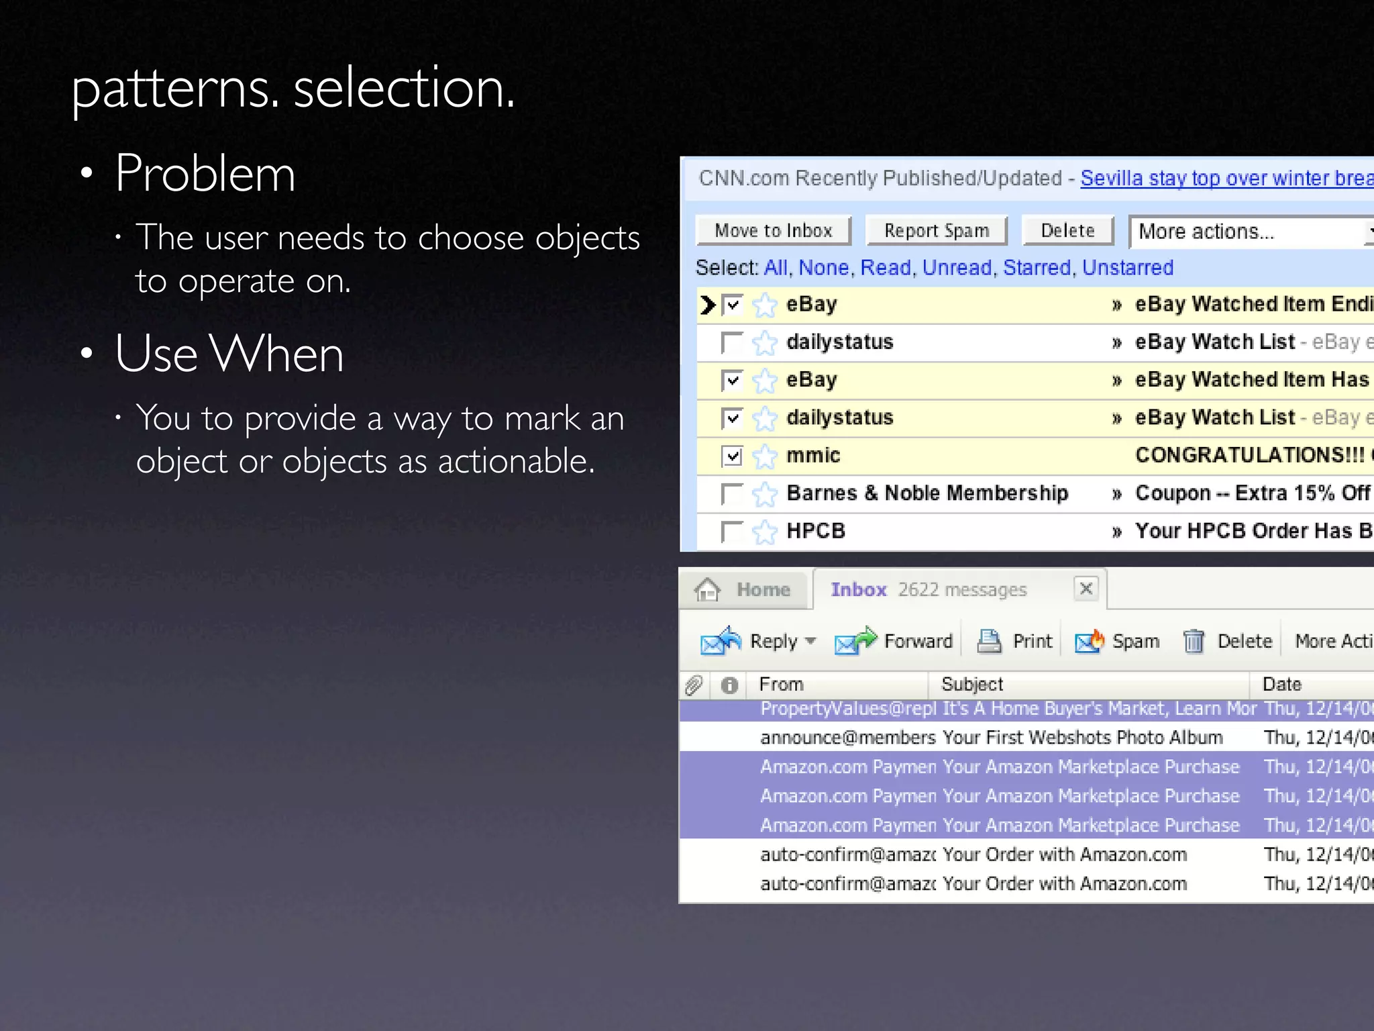Viewport: 1374px width, 1031px height.
Task: Expand the Reply dropdown arrow
Action: 810,641
